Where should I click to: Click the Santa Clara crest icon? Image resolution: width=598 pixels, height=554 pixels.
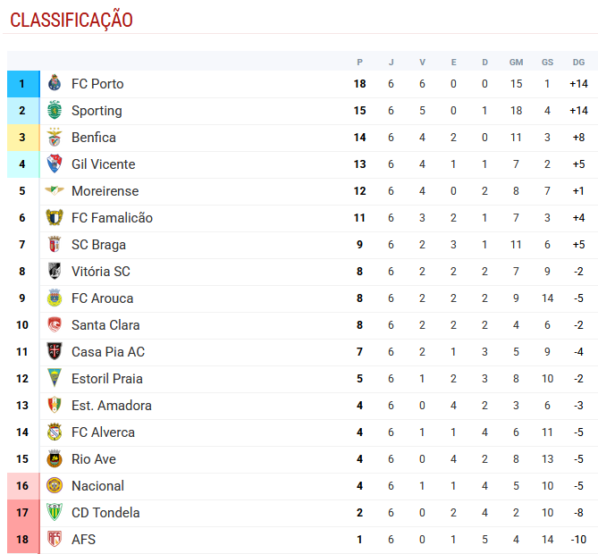[x=55, y=325]
